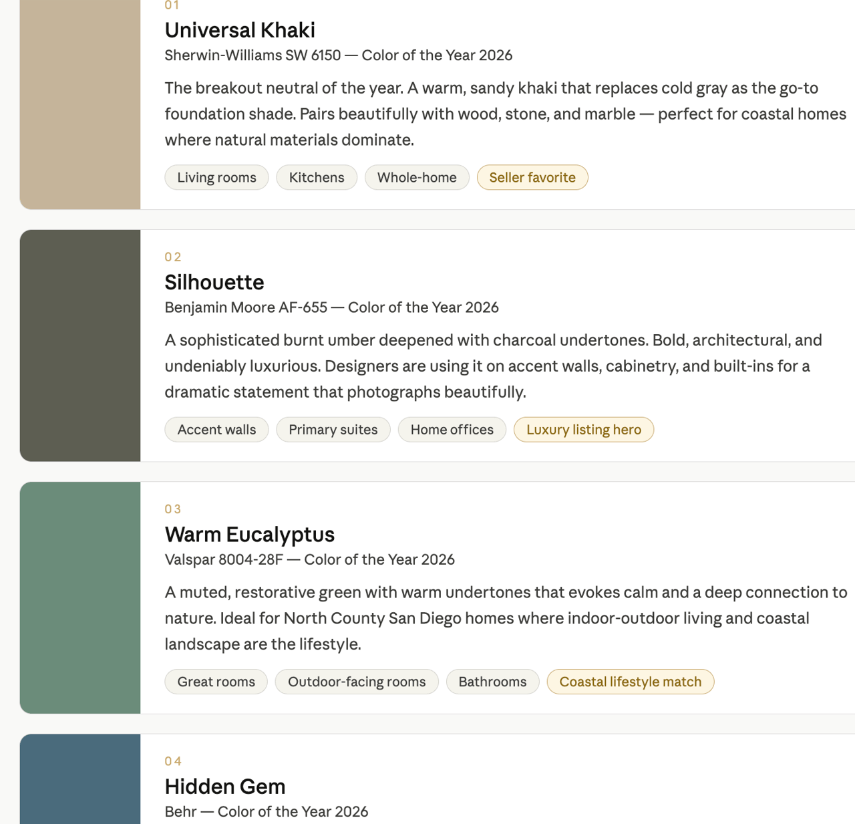855x824 pixels.
Task: Open the Universal Khaki color entry
Action: (240, 30)
